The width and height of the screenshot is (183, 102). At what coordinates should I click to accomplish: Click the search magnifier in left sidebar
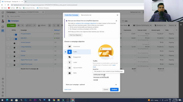pos(3,86)
